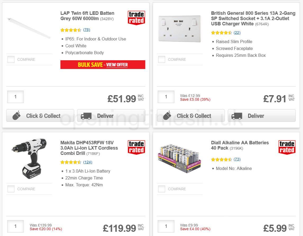Tick COMPARE under the Makita cordless drill
303x236 pixels.
tap(11, 189)
